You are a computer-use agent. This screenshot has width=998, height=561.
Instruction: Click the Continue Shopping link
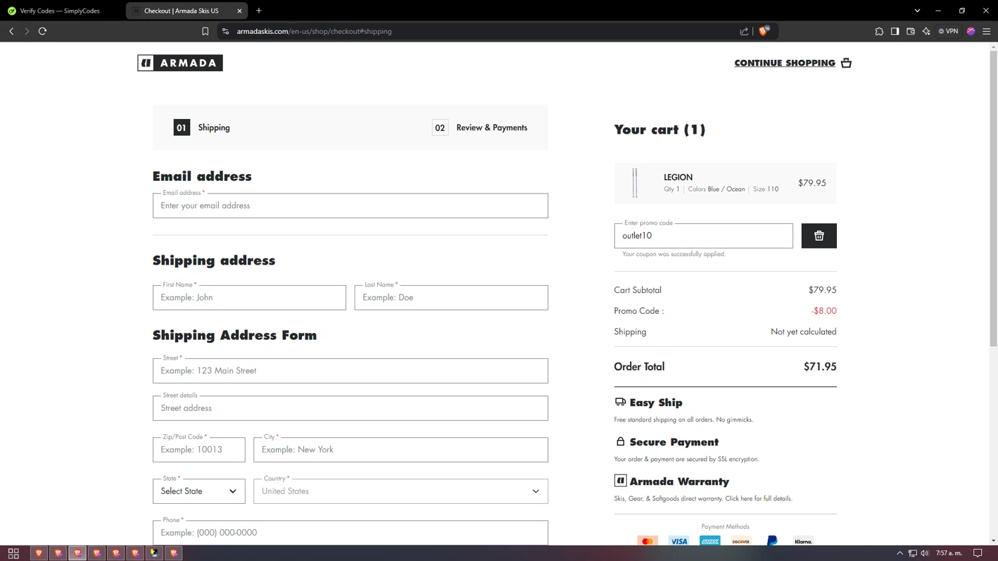pyautogui.click(x=784, y=63)
